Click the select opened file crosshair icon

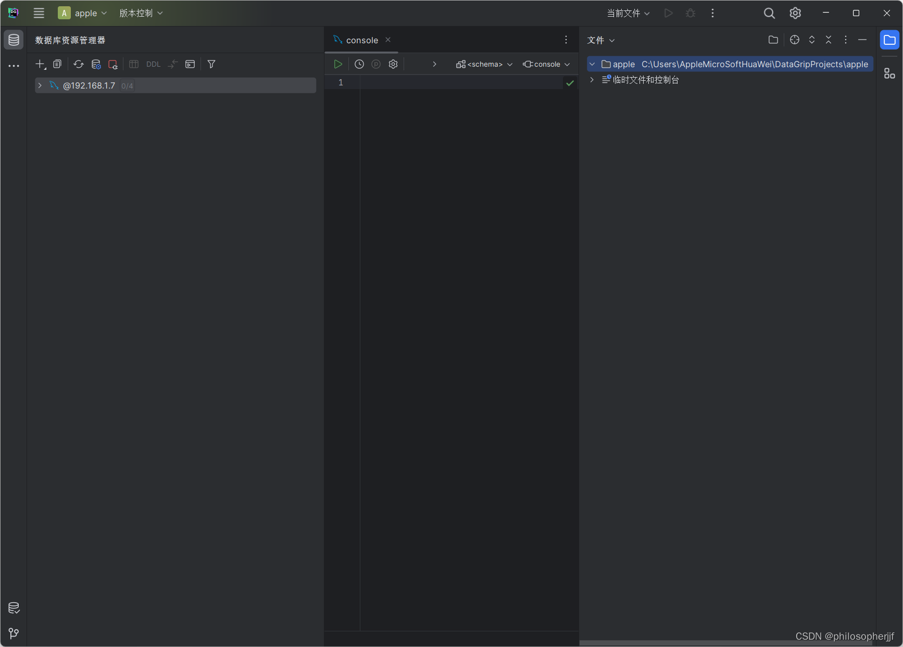coord(795,40)
